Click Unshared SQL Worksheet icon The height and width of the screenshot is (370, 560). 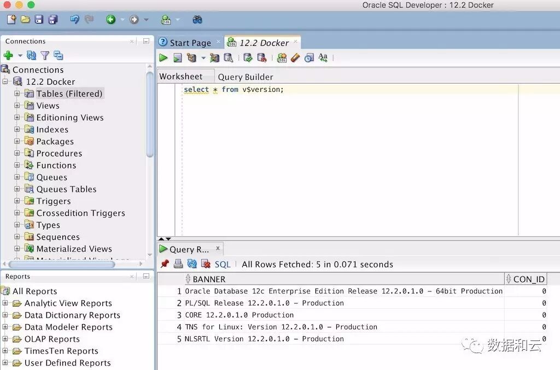click(282, 57)
